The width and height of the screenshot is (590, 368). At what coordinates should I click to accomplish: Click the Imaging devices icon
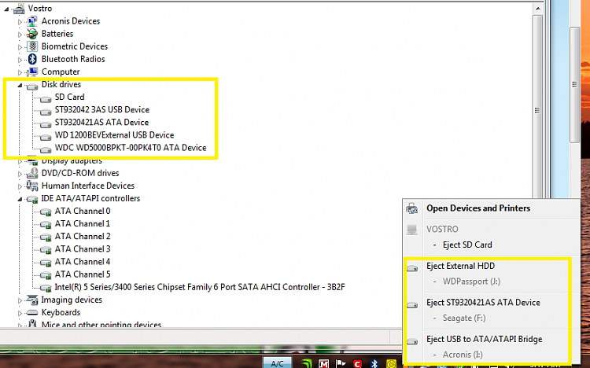point(32,300)
